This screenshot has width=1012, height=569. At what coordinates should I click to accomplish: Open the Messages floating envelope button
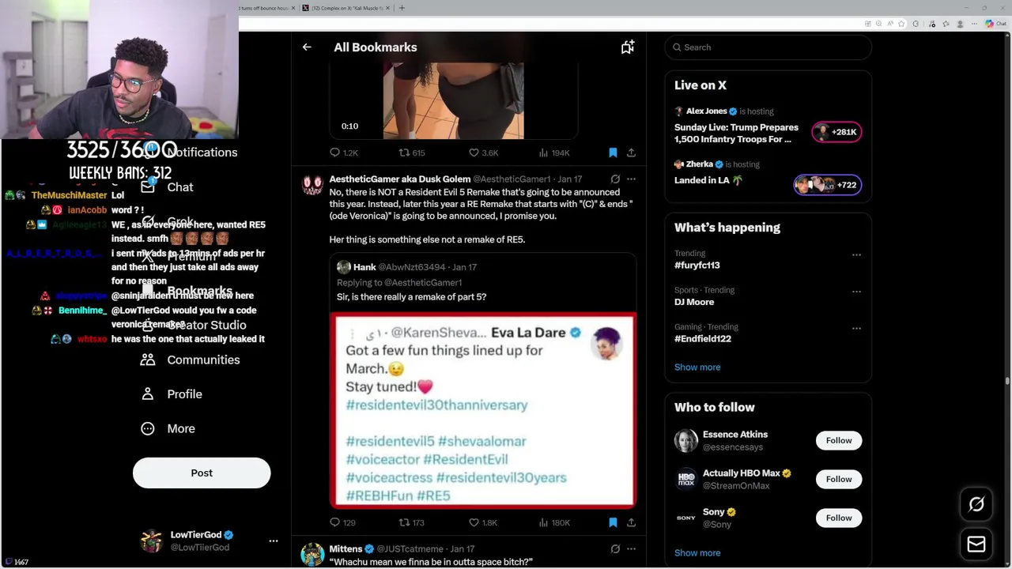tap(976, 544)
